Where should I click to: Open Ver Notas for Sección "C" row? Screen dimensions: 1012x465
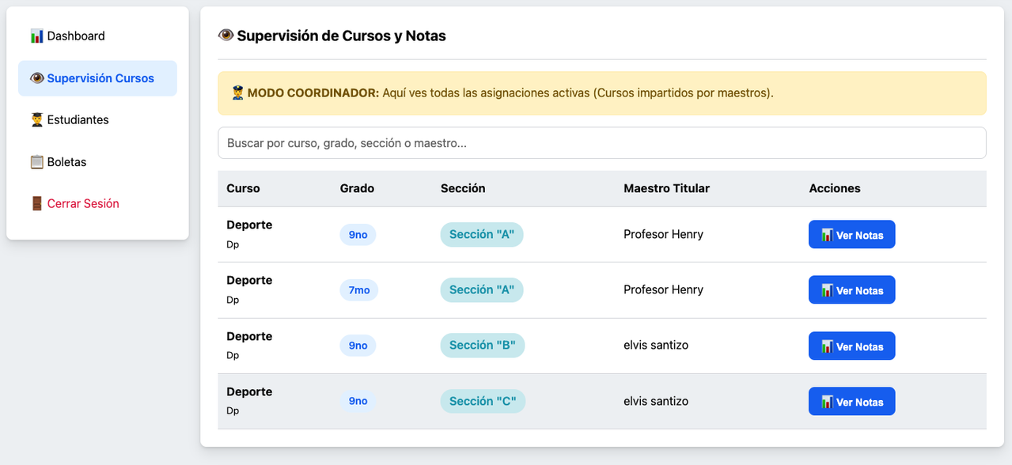[x=851, y=402]
